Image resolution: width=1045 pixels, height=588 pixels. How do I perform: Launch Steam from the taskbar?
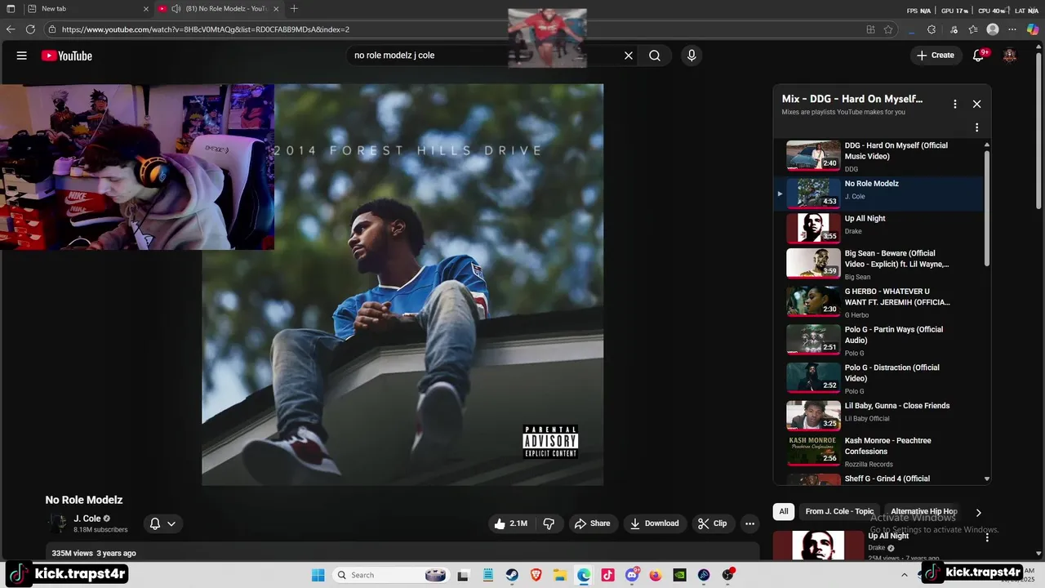pos(512,575)
